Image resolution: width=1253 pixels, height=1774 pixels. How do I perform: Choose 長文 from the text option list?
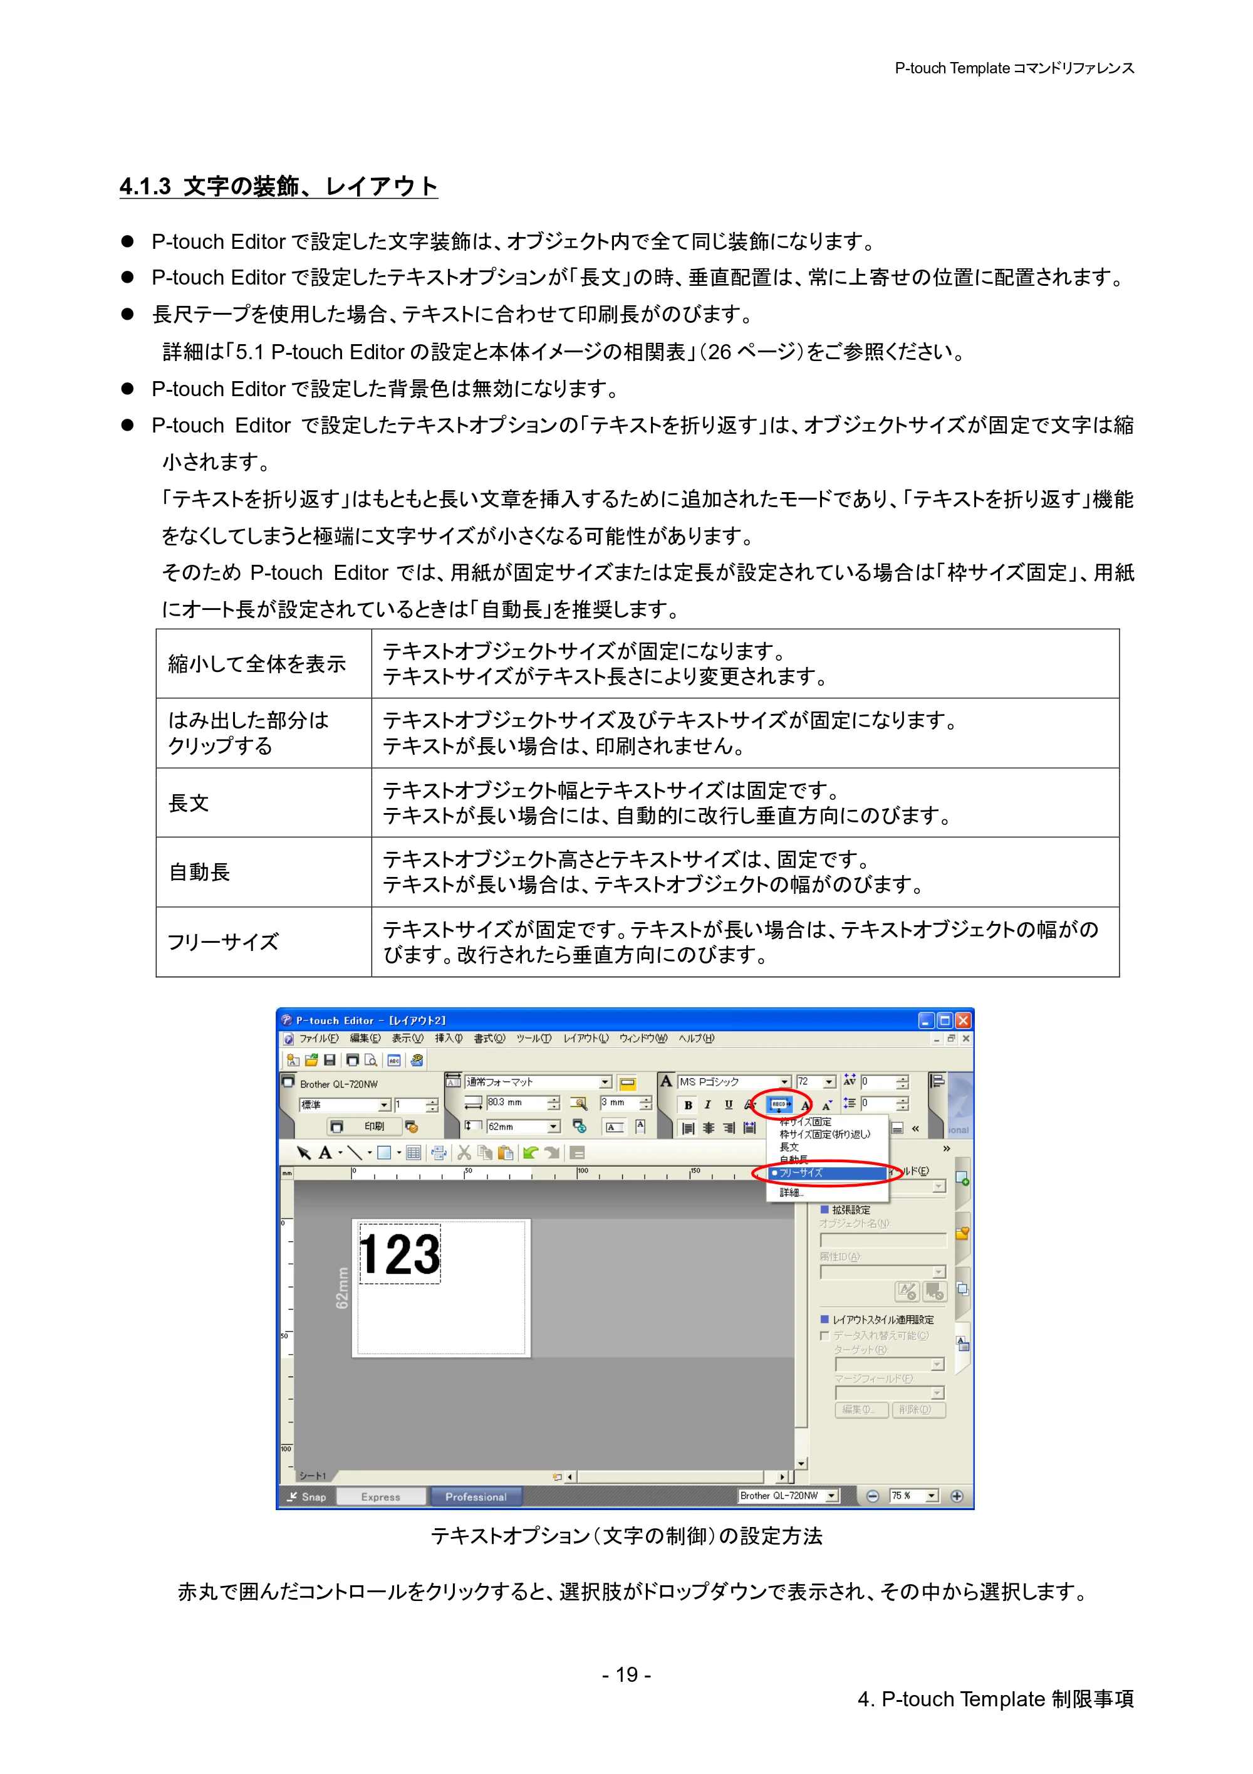click(x=789, y=1147)
